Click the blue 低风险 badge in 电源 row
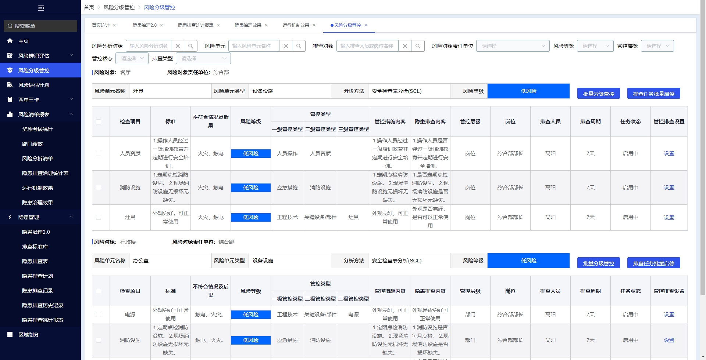Screen dimensions: 706x360 250,314
